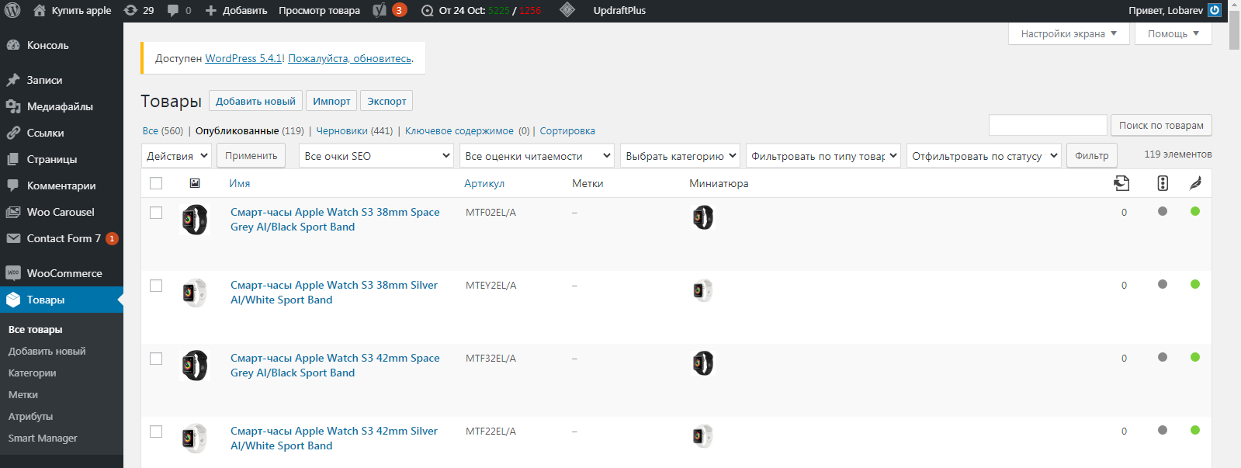Click the product search input field
Screen dimensions: 1241x468
click(1047, 125)
